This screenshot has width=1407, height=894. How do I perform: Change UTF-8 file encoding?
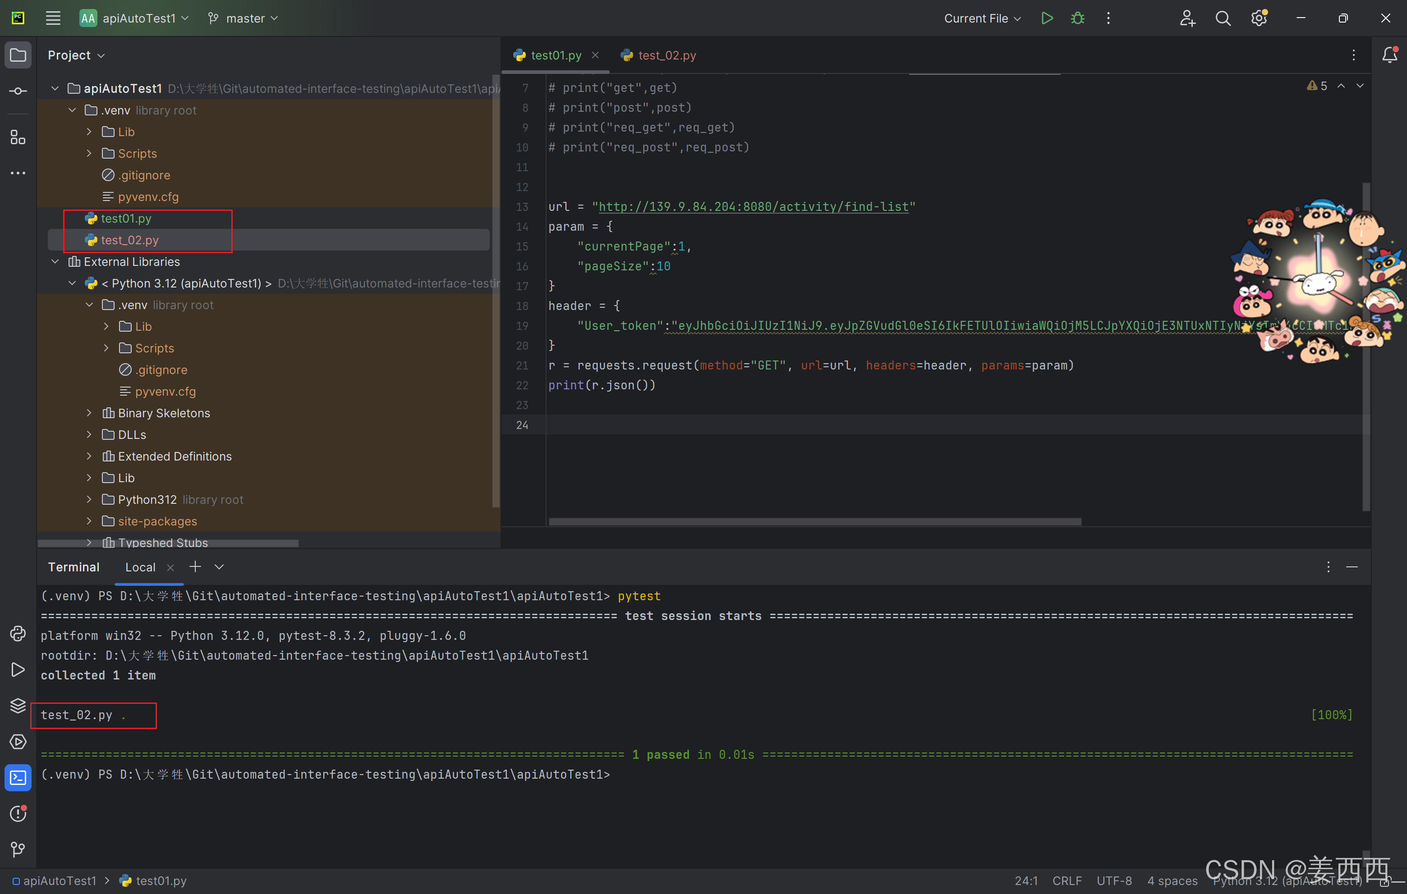point(1114,880)
